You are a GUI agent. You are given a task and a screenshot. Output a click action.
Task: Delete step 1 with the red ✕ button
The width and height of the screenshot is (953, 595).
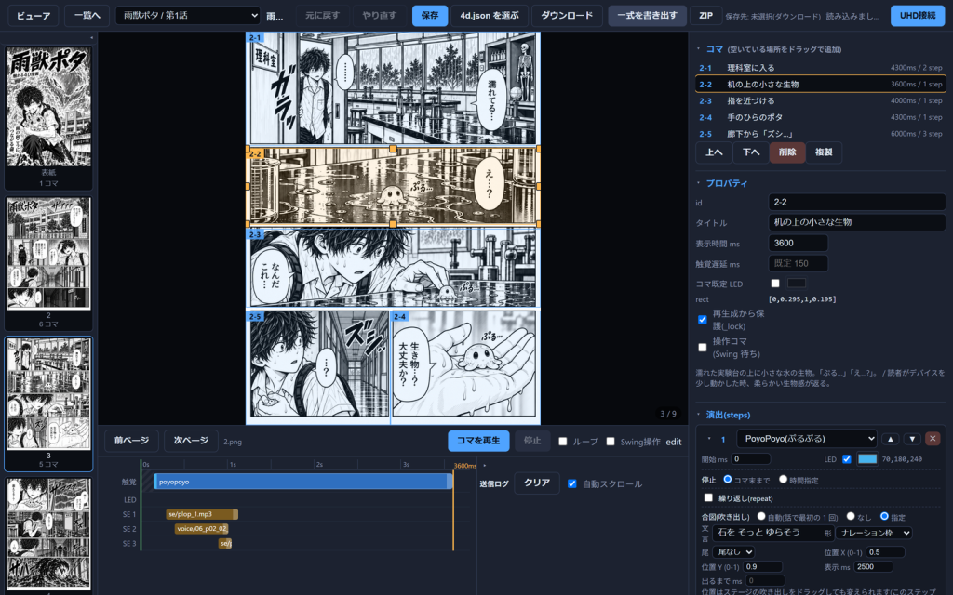point(933,439)
